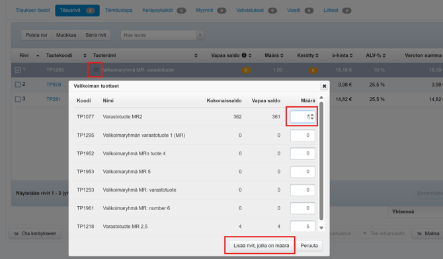Click the Tee reklamaatio button
443x259 pixels.
click(384, 233)
